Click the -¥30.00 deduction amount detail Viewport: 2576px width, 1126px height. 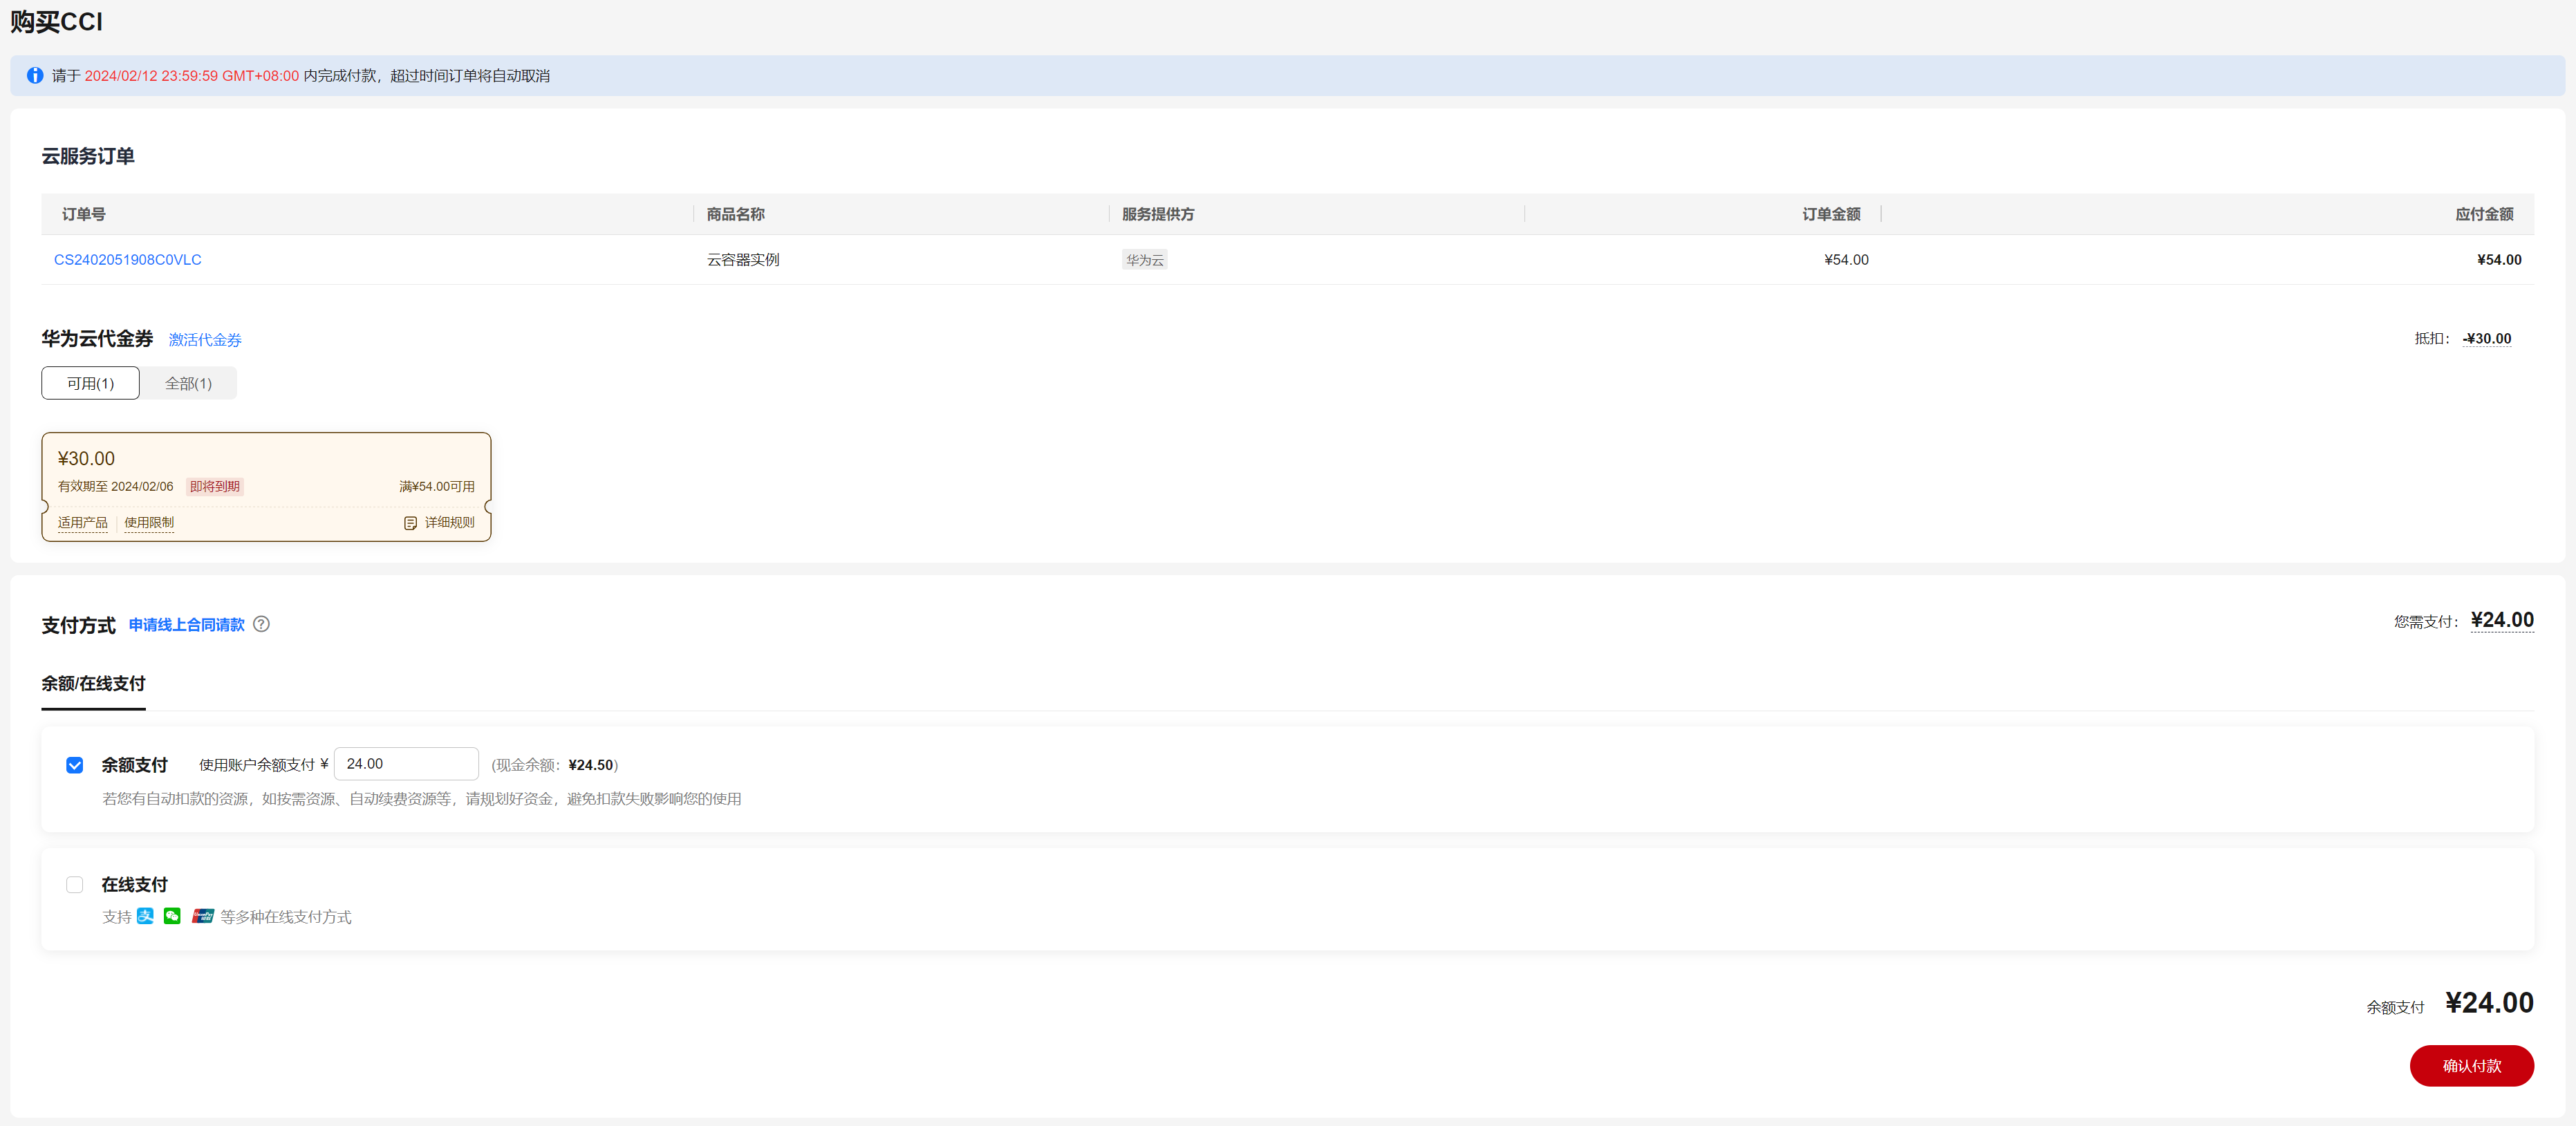click(x=2487, y=339)
